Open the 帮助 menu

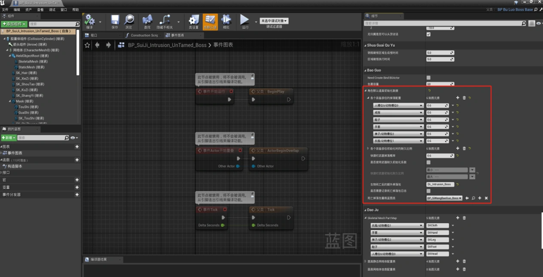(x=76, y=9)
